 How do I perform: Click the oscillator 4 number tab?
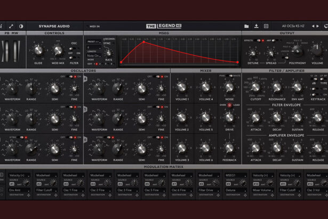(85, 79)
